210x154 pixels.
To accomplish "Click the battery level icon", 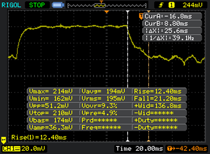I will (58, 5).
